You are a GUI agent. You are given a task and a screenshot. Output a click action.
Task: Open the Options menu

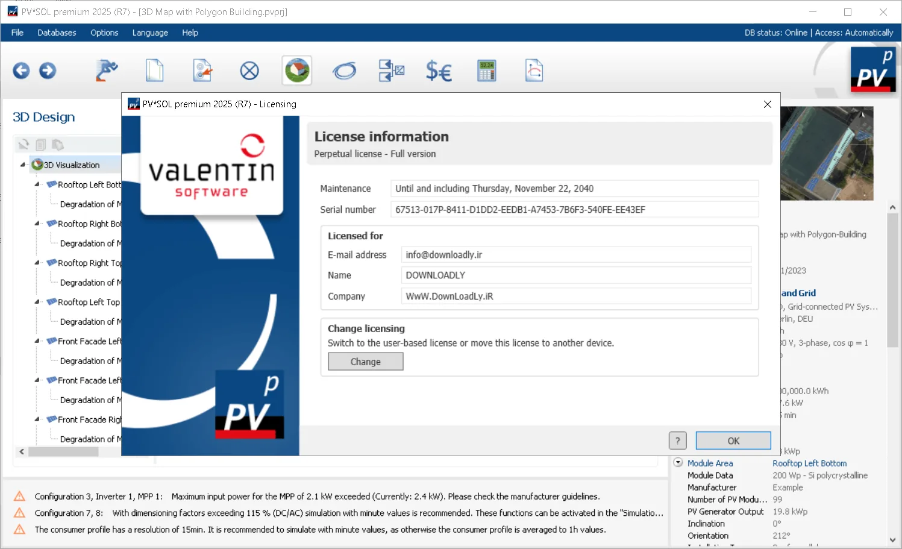point(104,33)
